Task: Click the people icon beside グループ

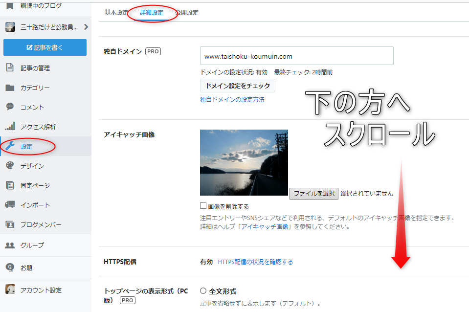Action: click(x=10, y=245)
